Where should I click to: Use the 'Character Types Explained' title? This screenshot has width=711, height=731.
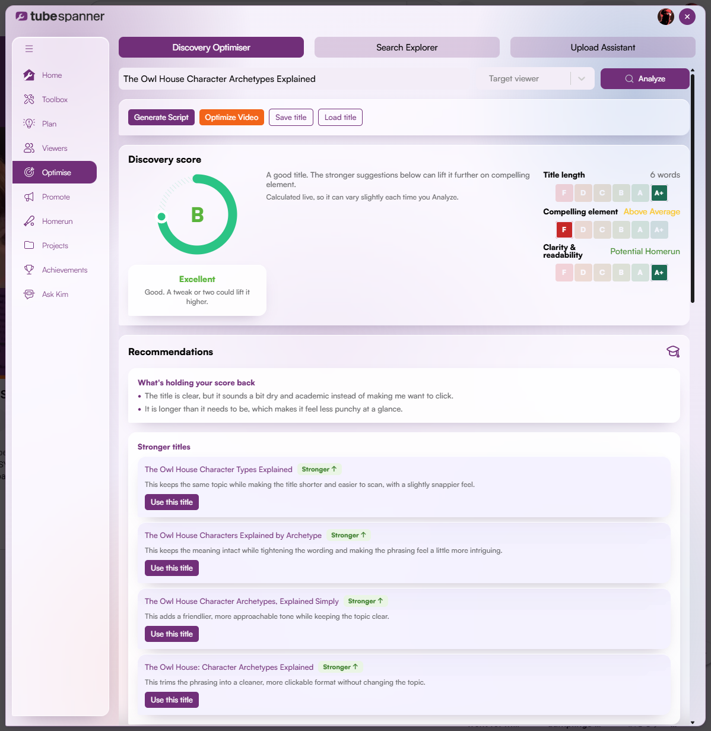click(172, 502)
